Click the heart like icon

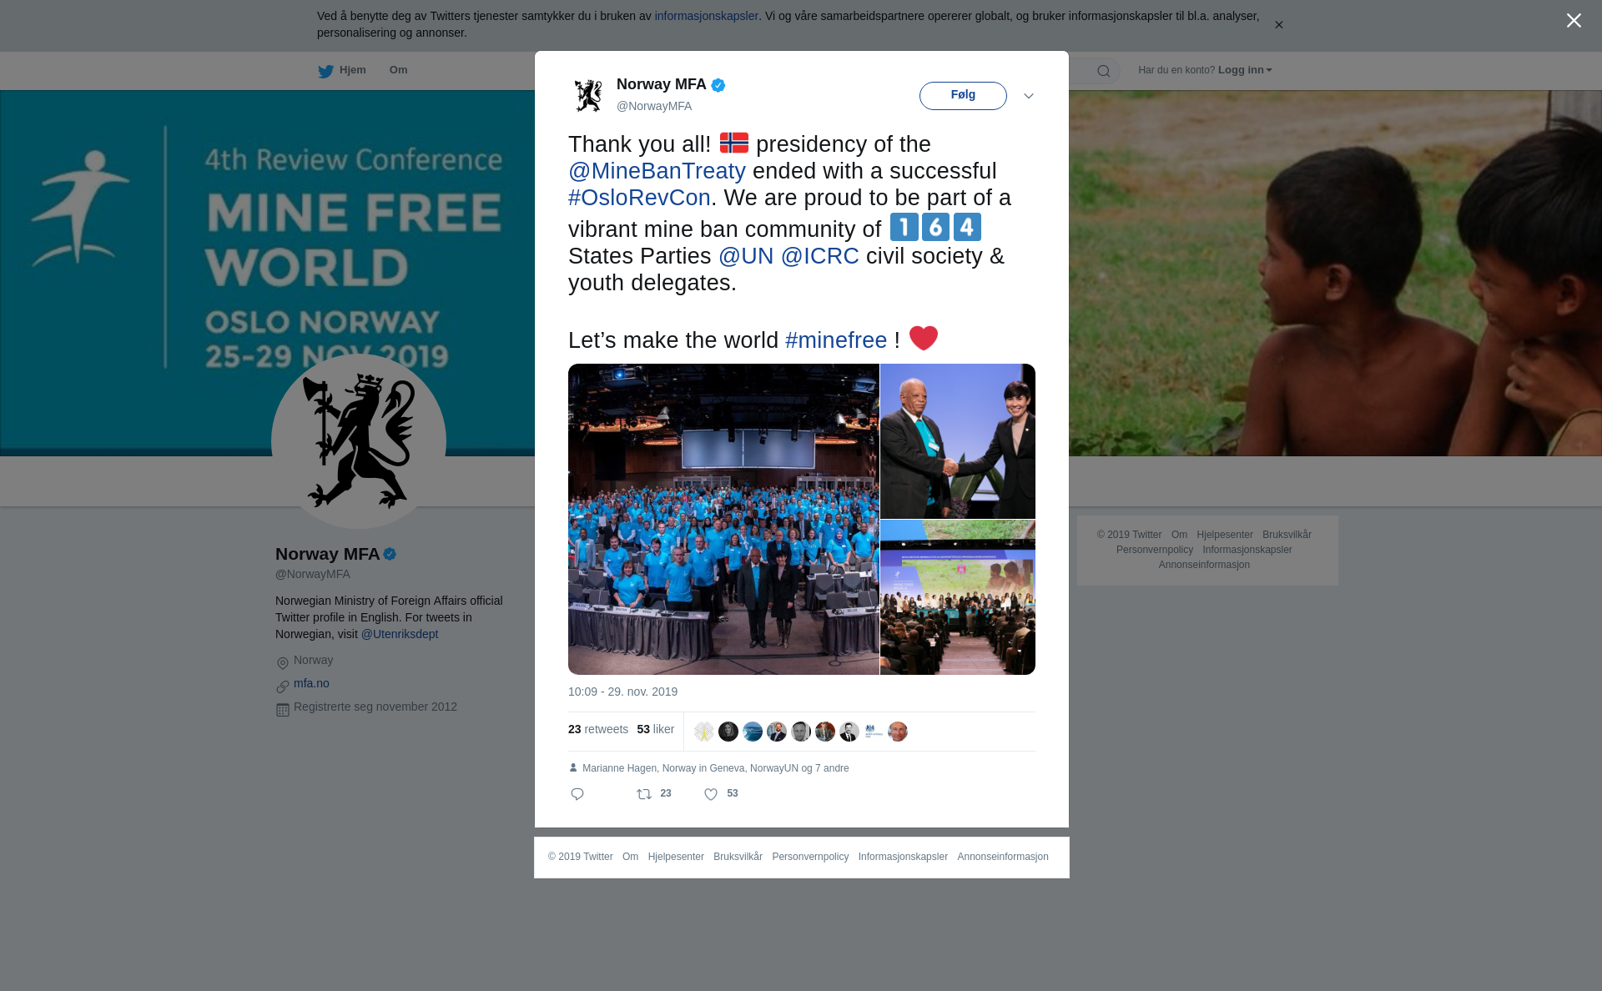tap(711, 794)
